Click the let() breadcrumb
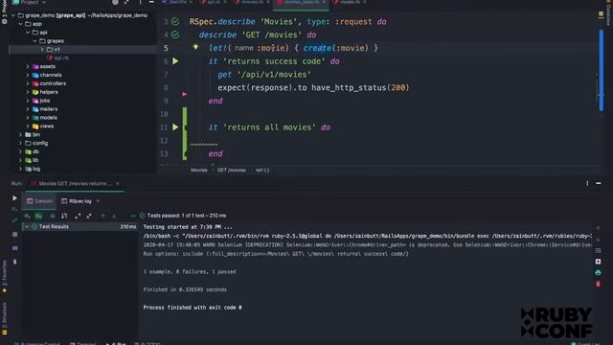 click(262, 171)
